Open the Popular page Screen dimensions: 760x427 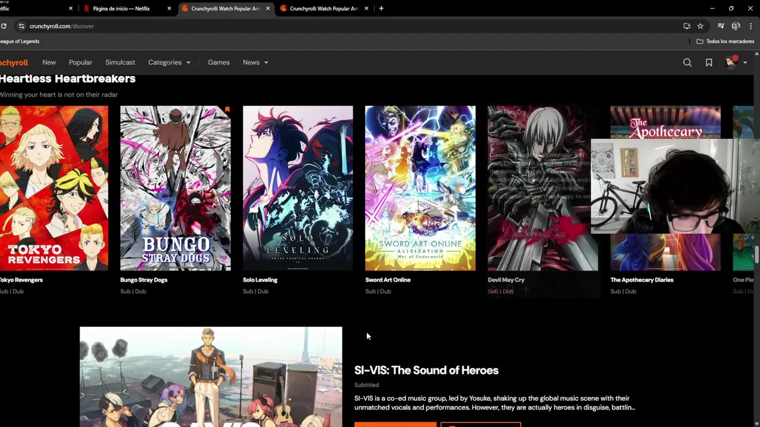[x=80, y=62]
